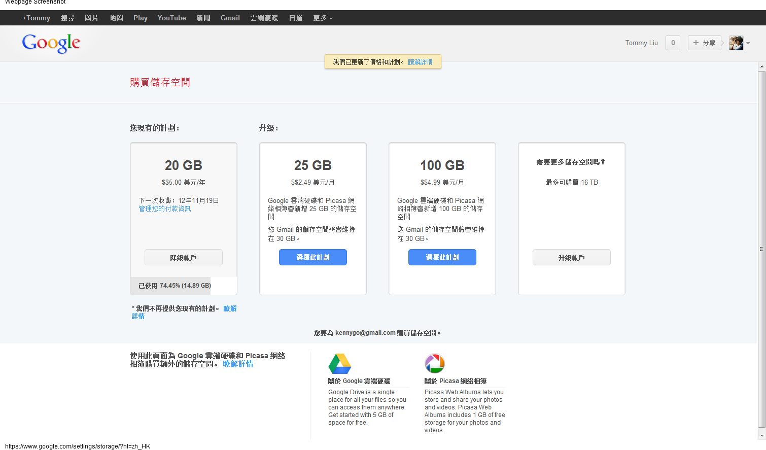Viewport: 766px width, 450px height.
Task: Click 升級帳戶 button in the 16 TB card
Action: tap(572, 257)
